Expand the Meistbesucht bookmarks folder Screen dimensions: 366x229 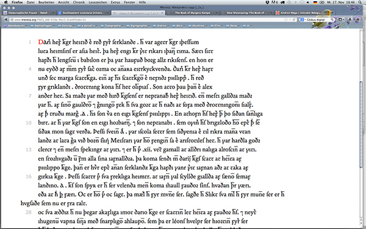[15, 26]
